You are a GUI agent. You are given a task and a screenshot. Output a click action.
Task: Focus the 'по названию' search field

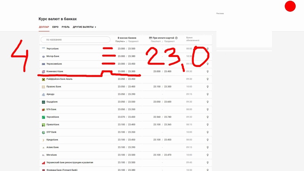pyautogui.click(x=75, y=40)
